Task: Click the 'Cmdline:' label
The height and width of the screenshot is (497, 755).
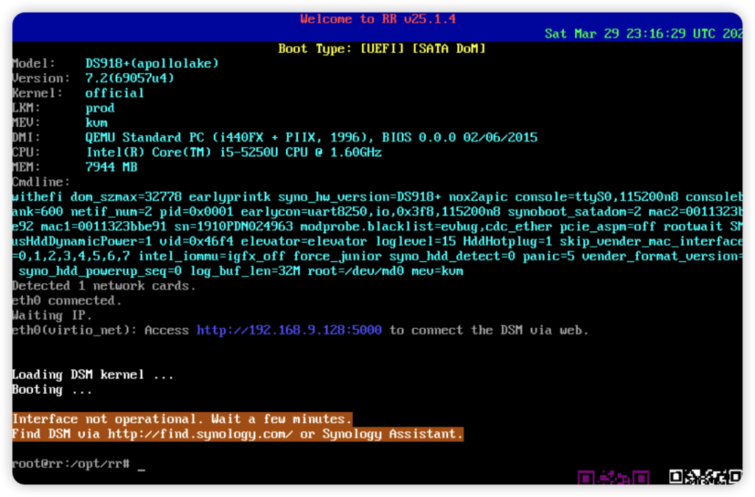Action: click(x=41, y=182)
